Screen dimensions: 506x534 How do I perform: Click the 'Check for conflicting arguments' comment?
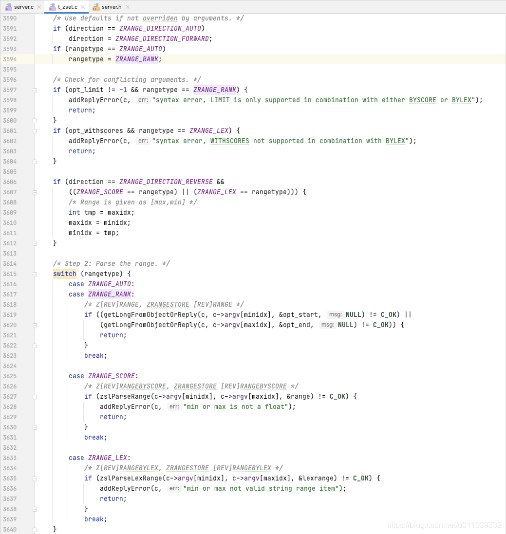(127, 80)
